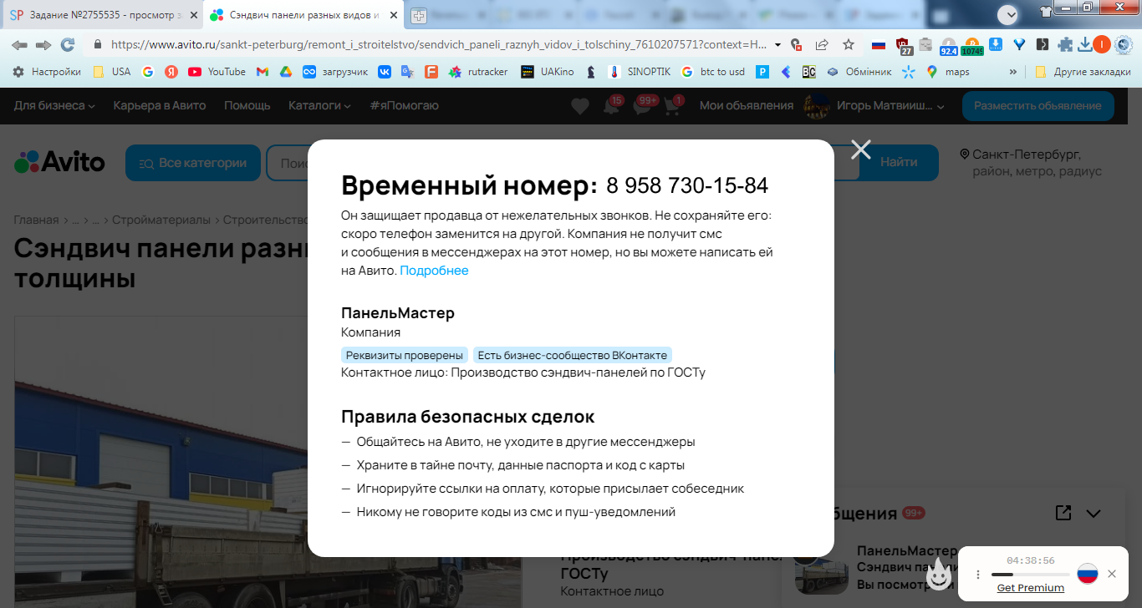
Task: Open Карьера в Авито
Action: click(160, 105)
